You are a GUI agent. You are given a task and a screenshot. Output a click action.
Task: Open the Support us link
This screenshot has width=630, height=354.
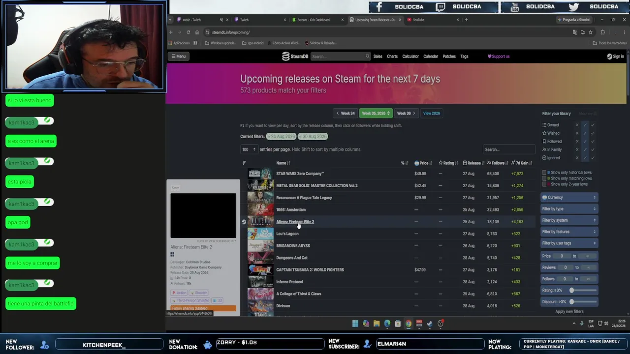coord(499,57)
